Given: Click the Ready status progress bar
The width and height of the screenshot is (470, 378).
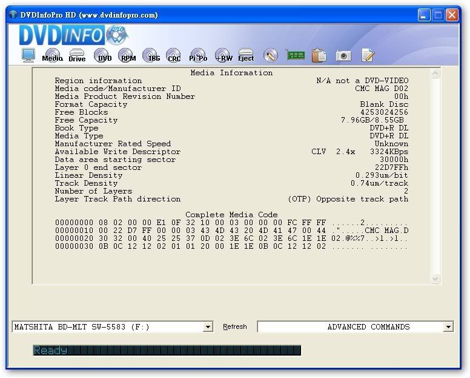Looking at the screenshot, I should [x=167, y=350].
